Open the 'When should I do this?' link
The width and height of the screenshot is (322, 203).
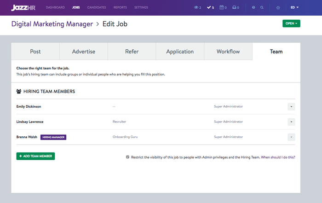pyautogui.click(x=278, y=157)
